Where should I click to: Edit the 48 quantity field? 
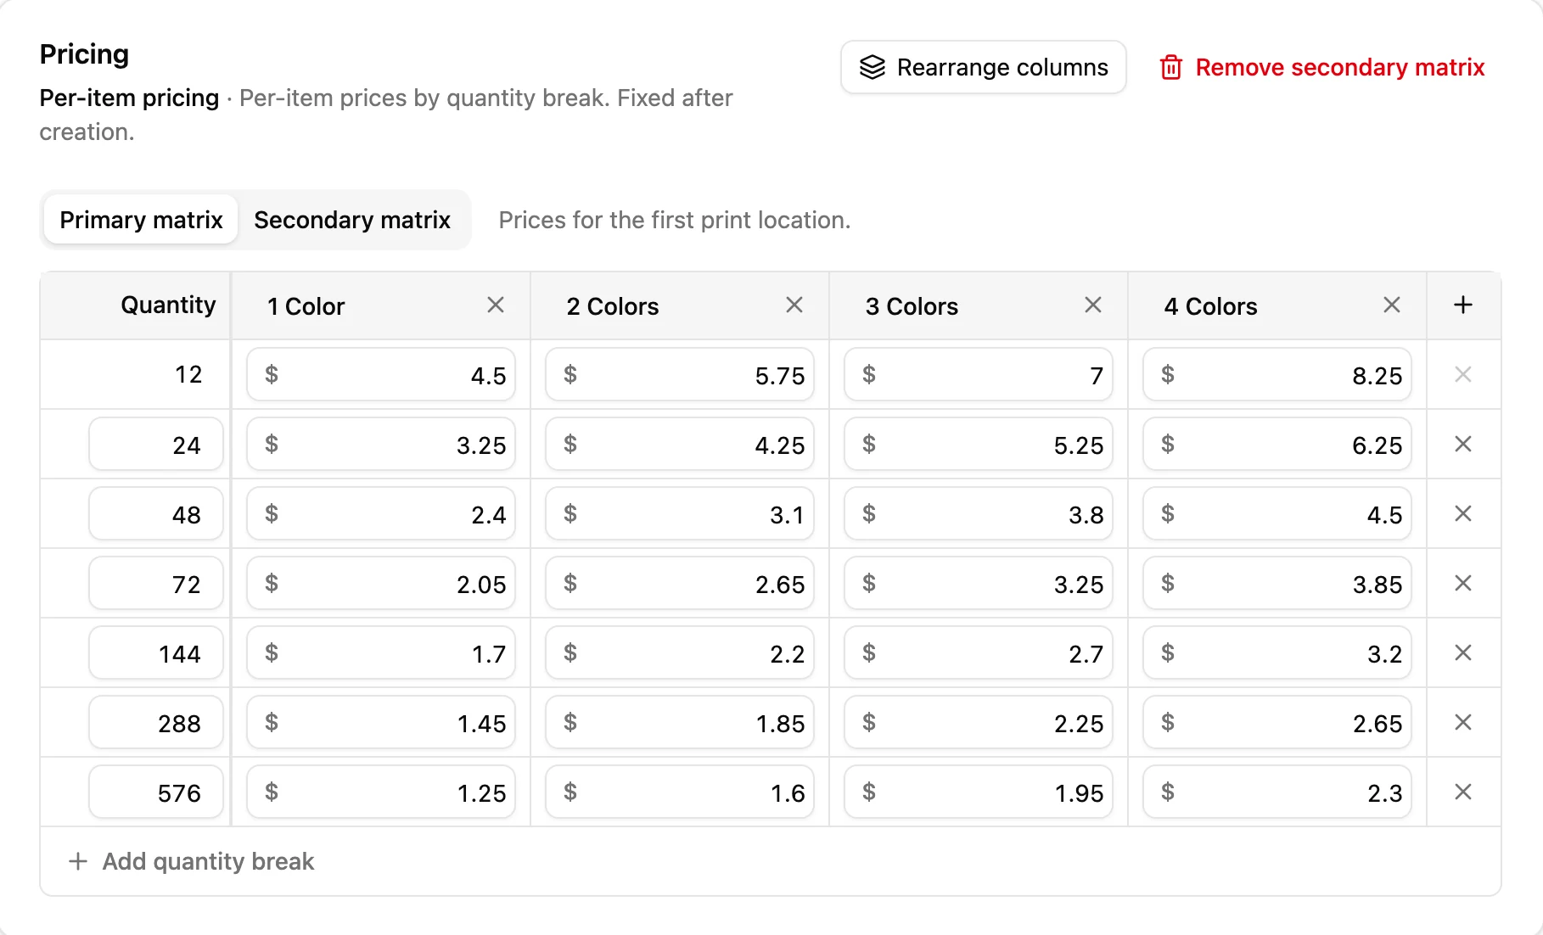pyautogui.click(x=156, y=514)
